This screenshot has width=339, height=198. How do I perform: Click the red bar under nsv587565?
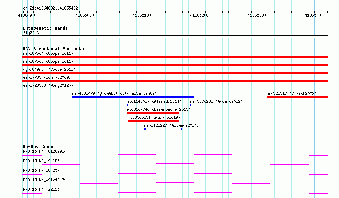point(175,65)
